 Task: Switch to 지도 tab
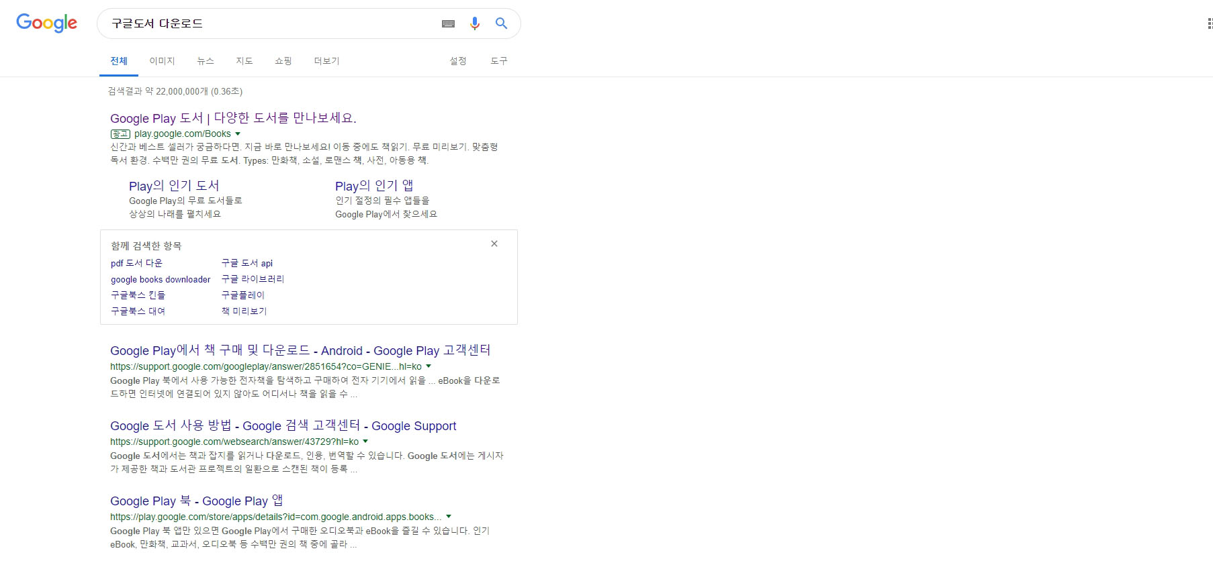pyautogui.click(x=244, y=61)
